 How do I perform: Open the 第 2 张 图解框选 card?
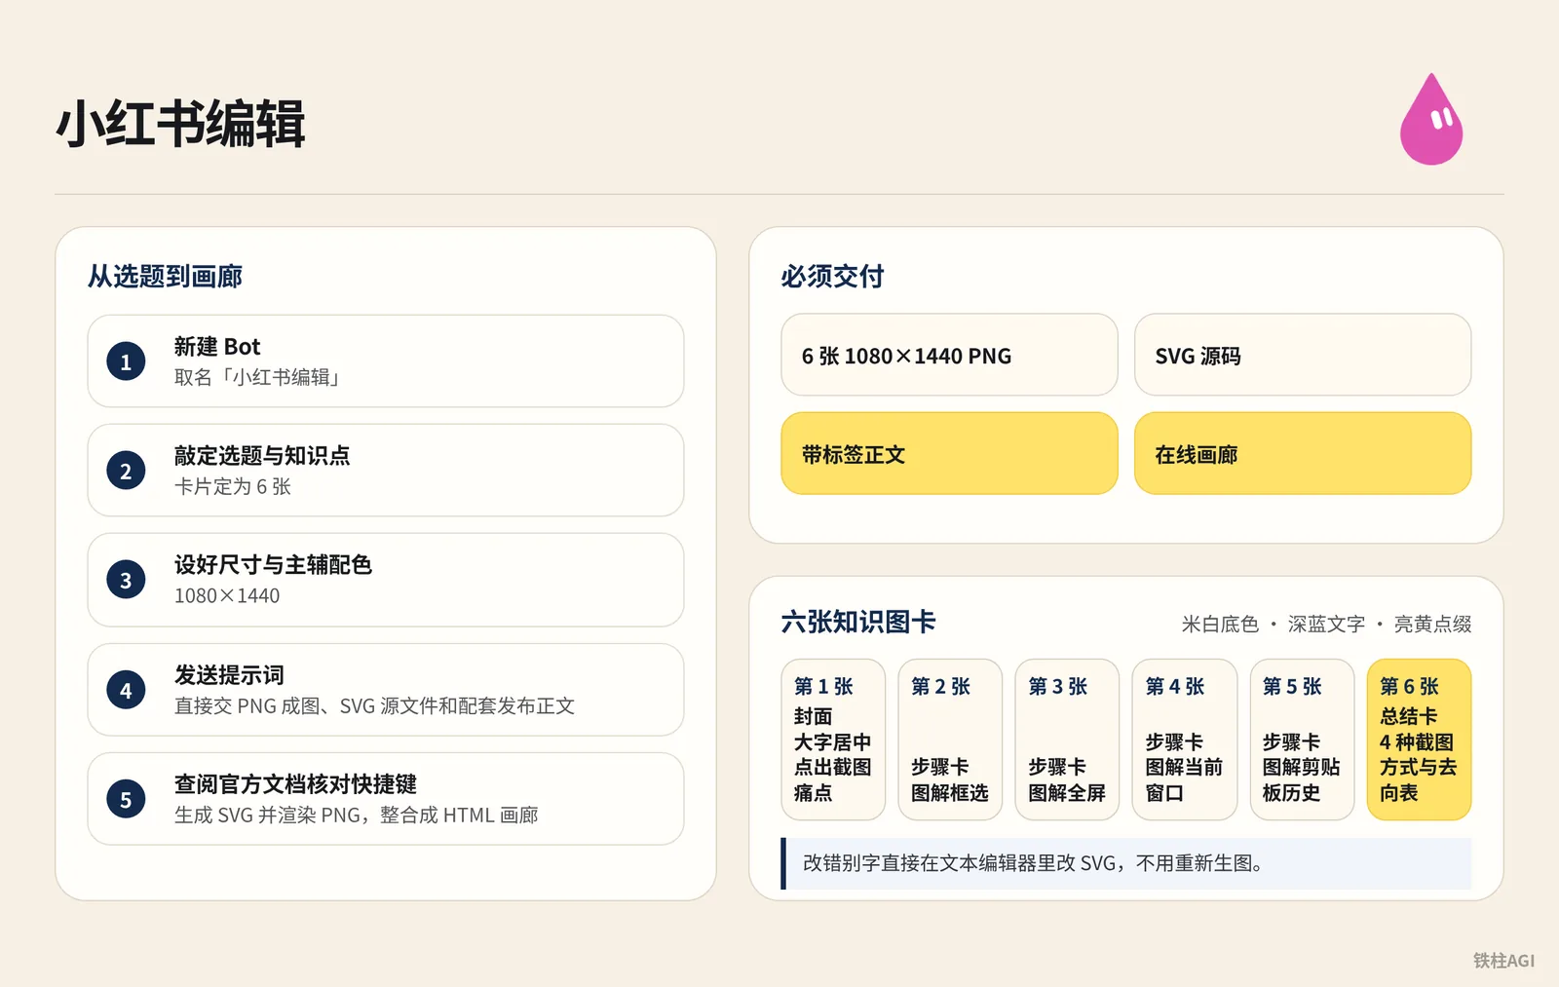(x=950, y=740)
